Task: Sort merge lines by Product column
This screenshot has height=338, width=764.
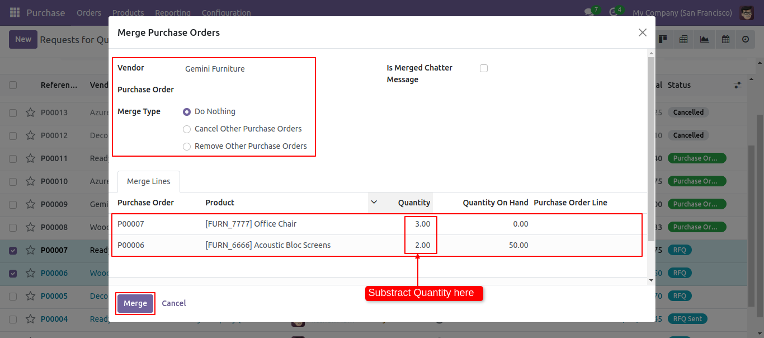Action: [x=220, y=203]
